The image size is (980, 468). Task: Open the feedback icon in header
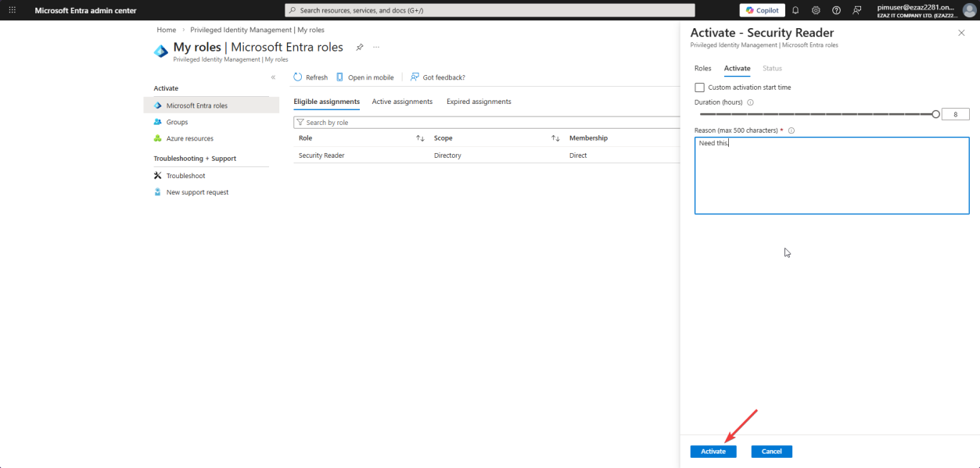[x=857, y=10]
